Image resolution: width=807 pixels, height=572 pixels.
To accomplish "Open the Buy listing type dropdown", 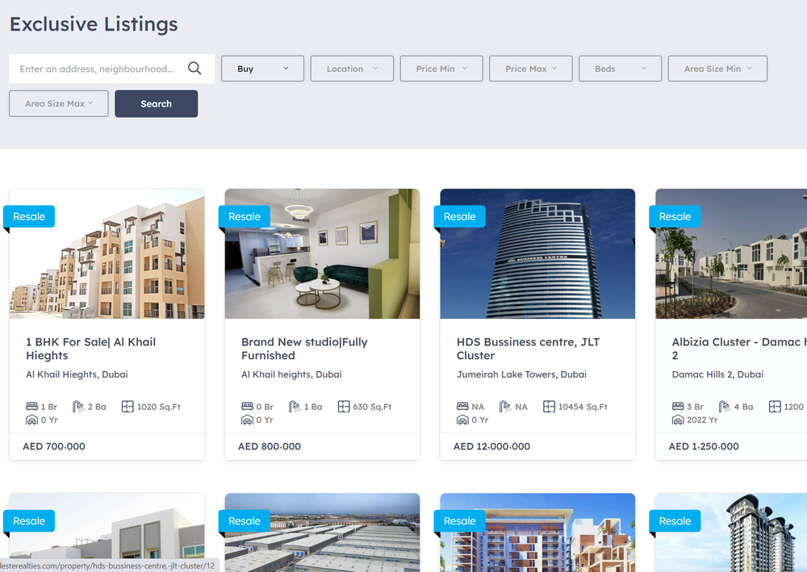I will click(262, 69).
